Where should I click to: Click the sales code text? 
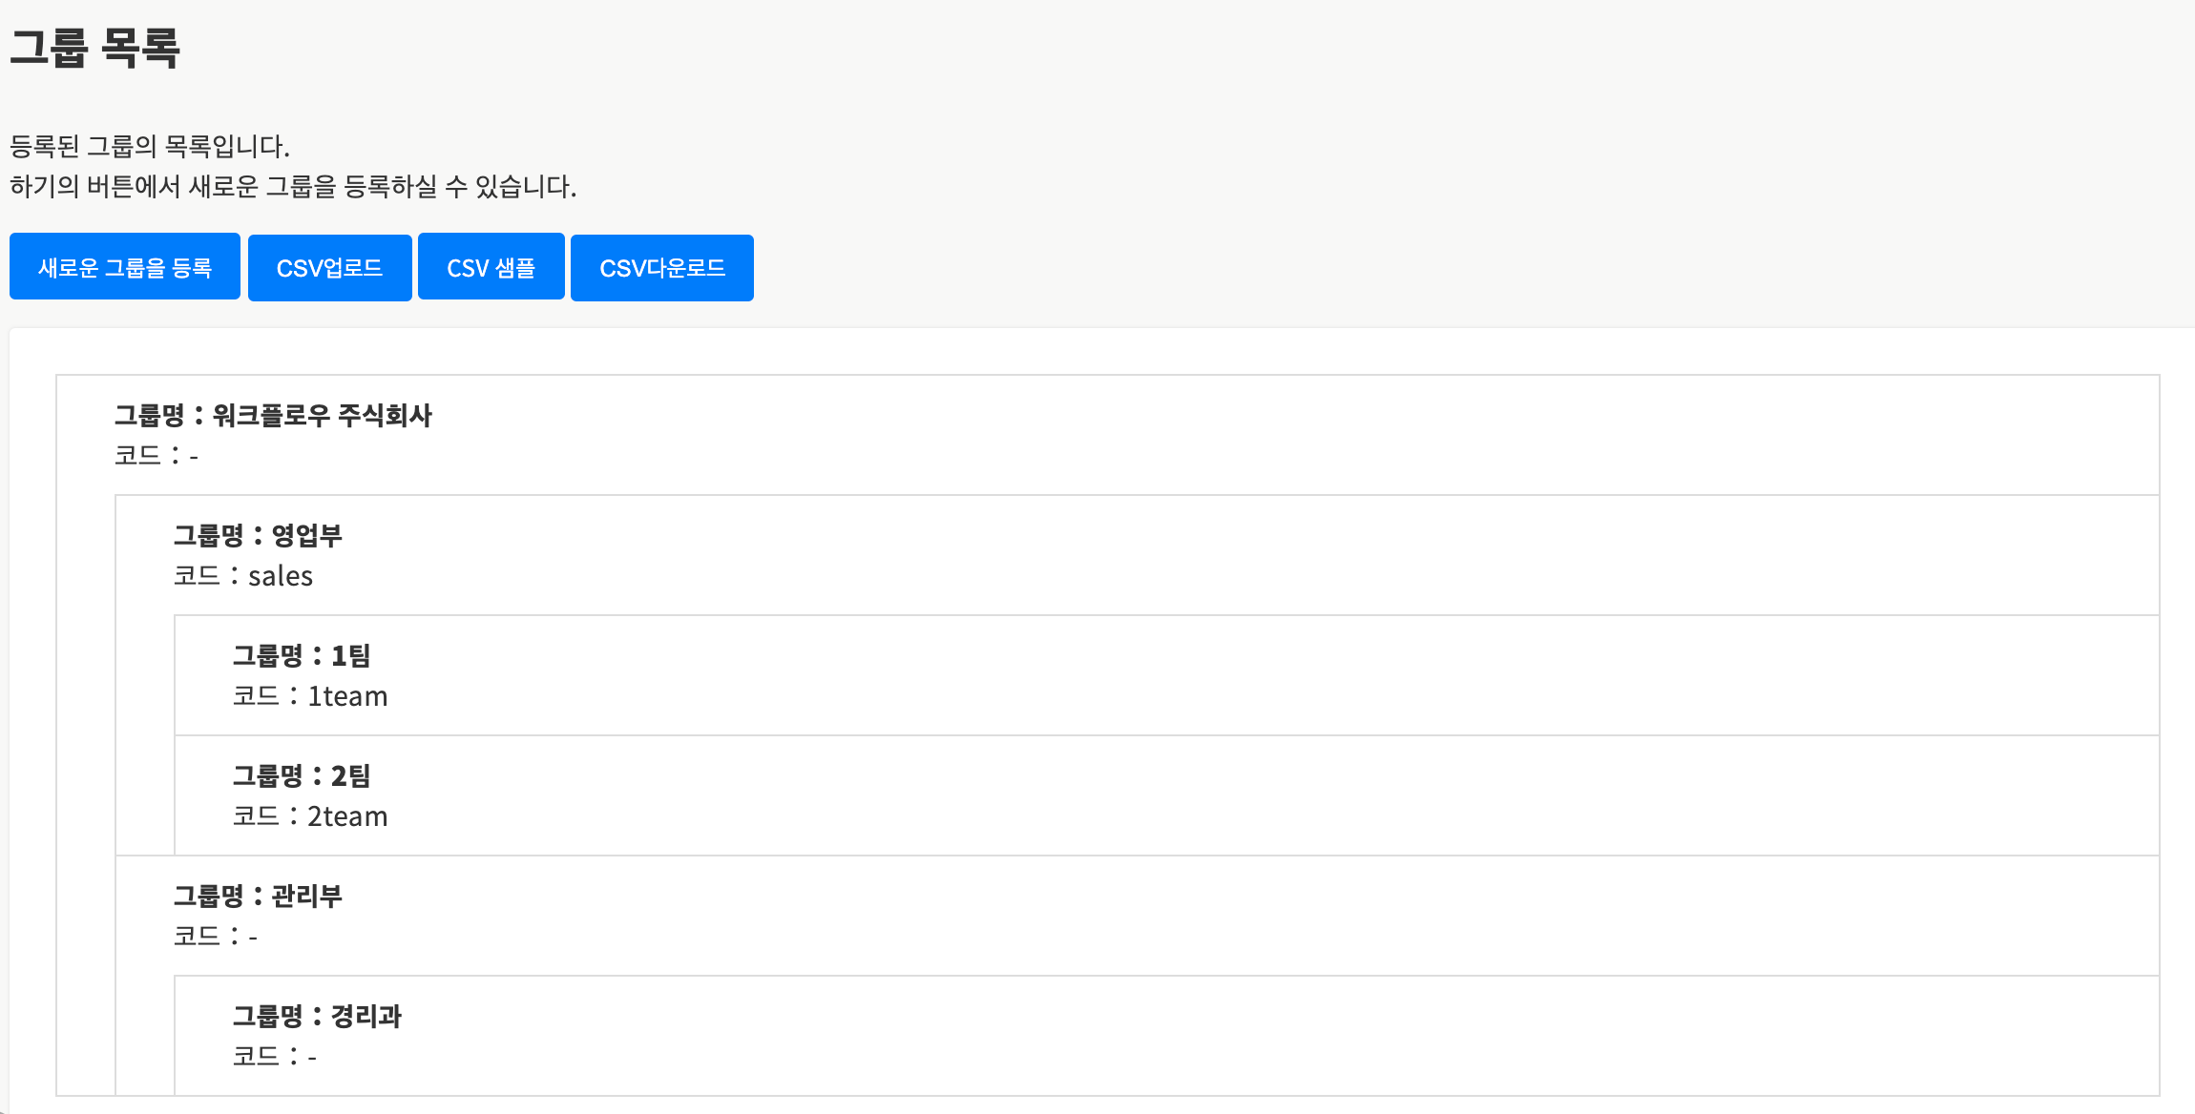coord(281,576)
